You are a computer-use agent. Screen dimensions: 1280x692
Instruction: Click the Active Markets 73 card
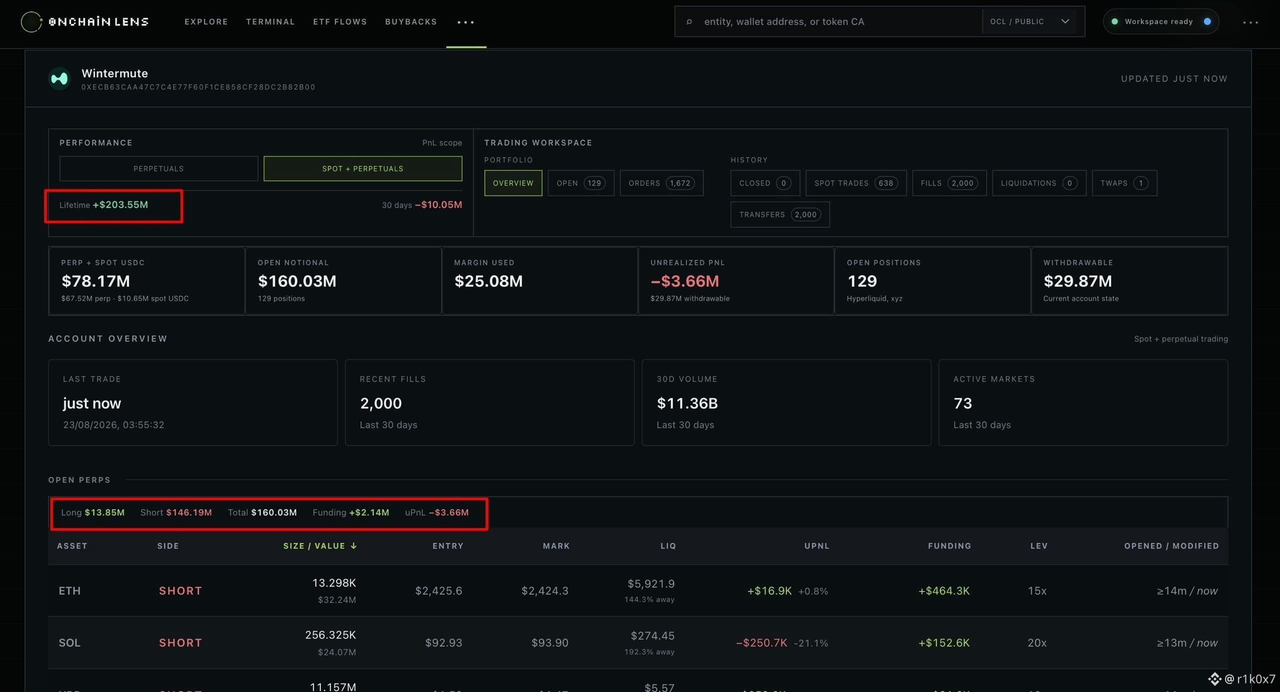pos(1083,402)
